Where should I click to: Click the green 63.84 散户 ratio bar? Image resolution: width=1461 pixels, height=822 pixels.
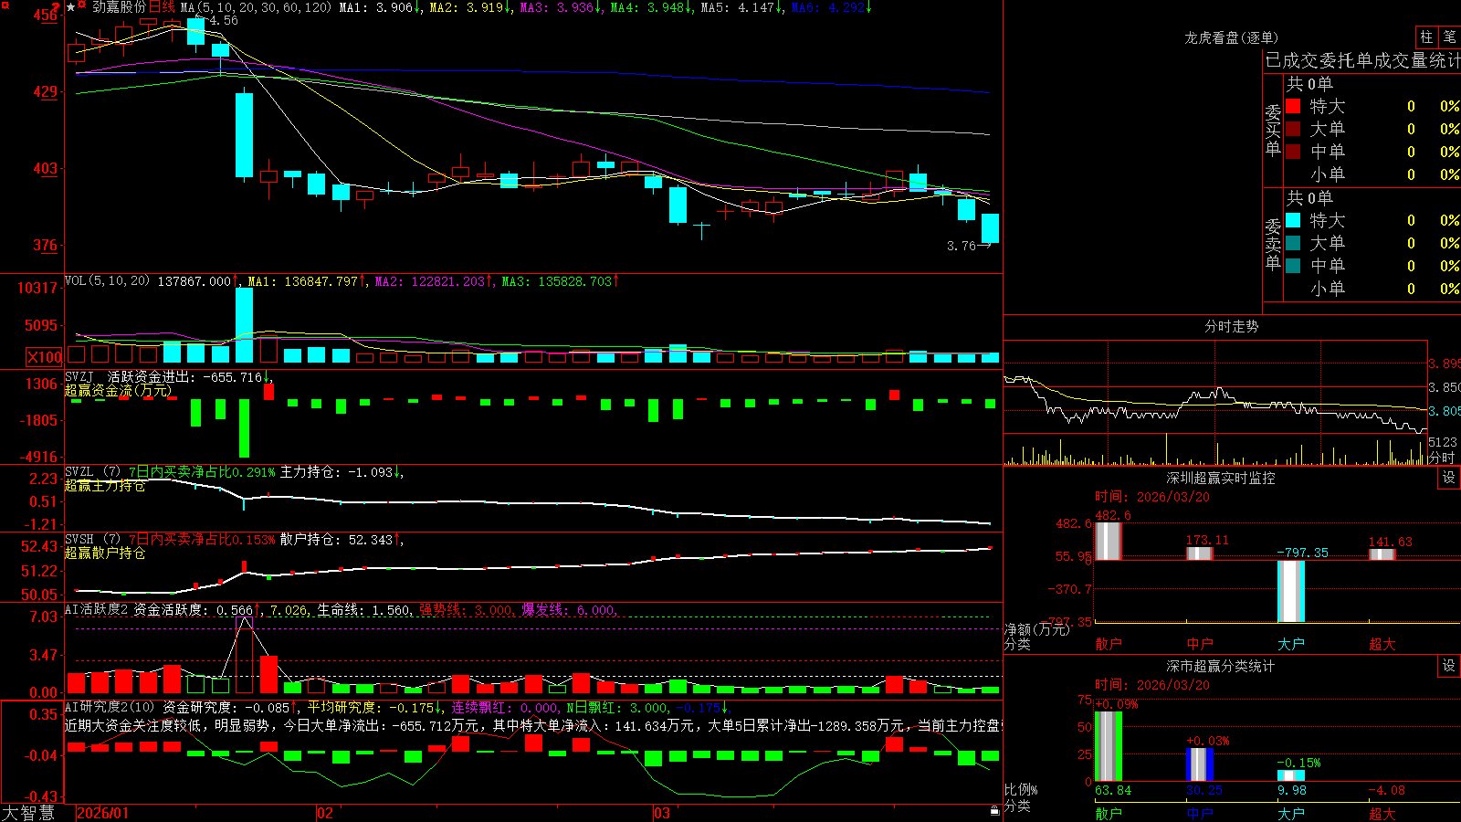[1108, 746]
